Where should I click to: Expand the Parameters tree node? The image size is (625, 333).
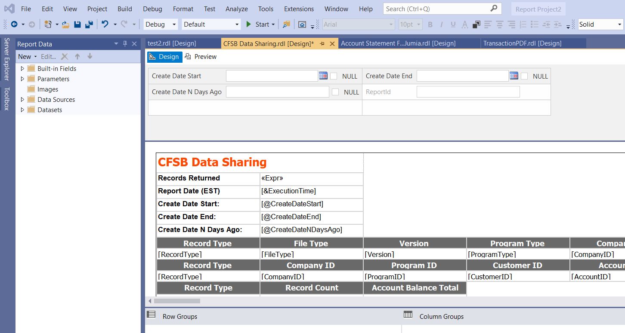[x=22, y=79]
